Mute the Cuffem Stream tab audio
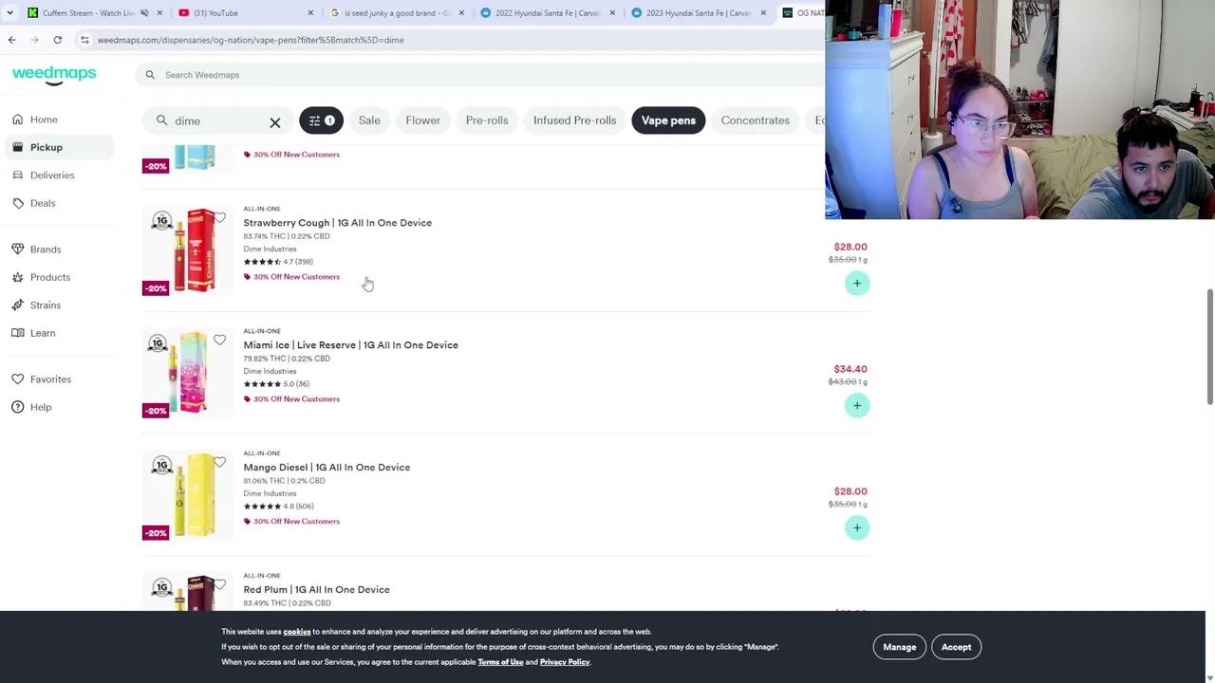1215x683 pixels. (144, 13)
